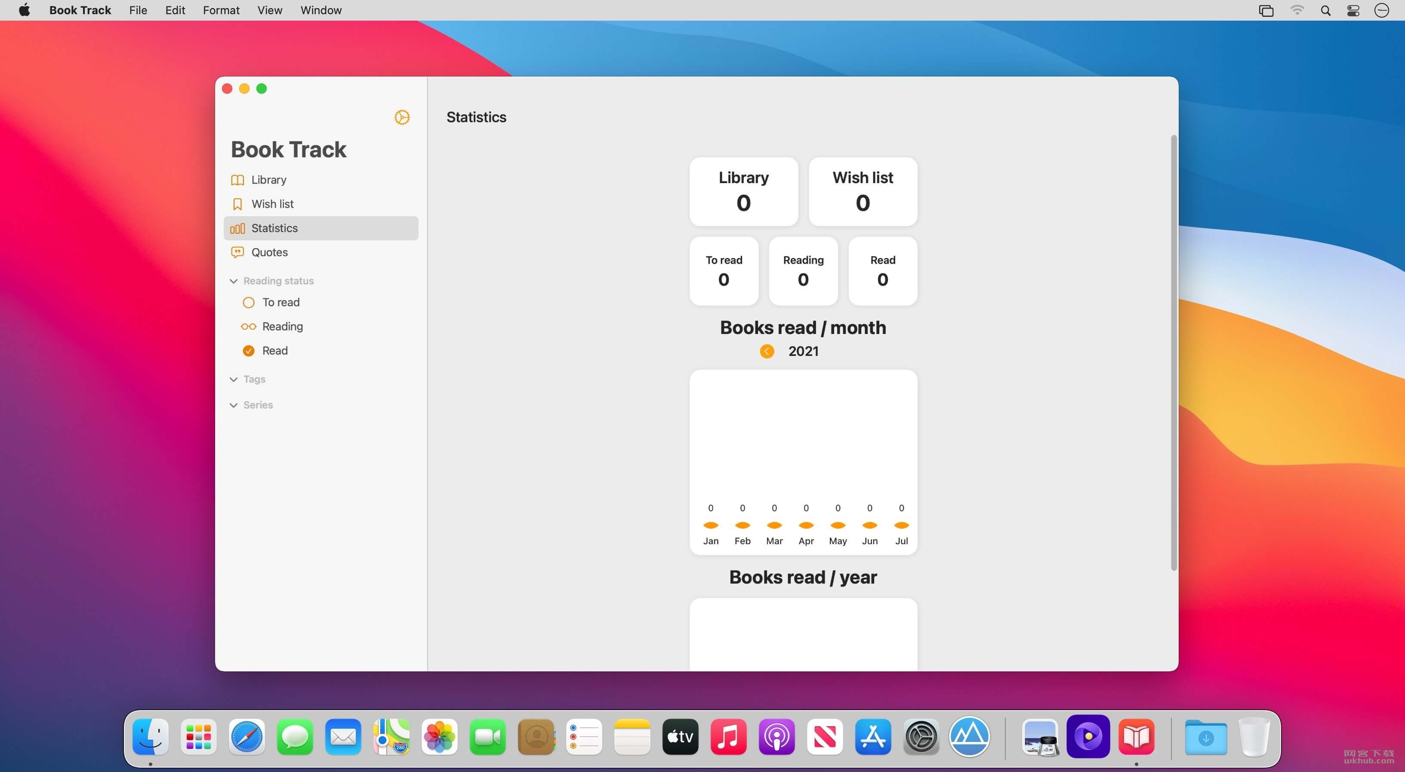Screen dimensions: 1405x772
Task: Click the Reading count card
Action: pyautogui.click(x=804, y=271)
